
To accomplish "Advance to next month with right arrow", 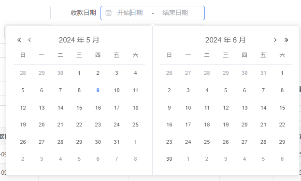I will pyautogui.click(x=275, y=40).
